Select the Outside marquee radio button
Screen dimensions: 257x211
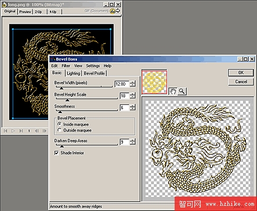[60, 130]
